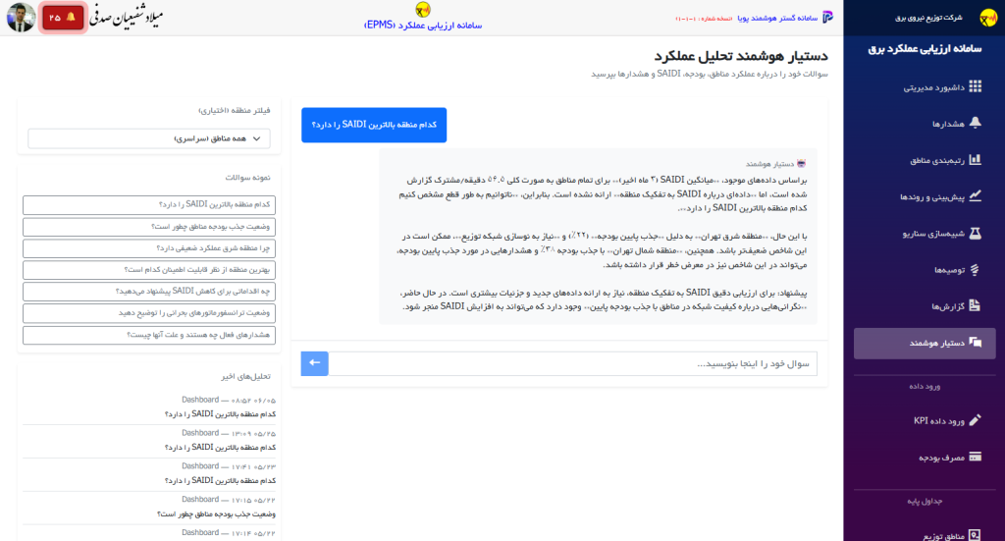Click the user profile avatar photo
Image resolution: width=1005 pixels, height=541 pixels.
coord(21,18)
